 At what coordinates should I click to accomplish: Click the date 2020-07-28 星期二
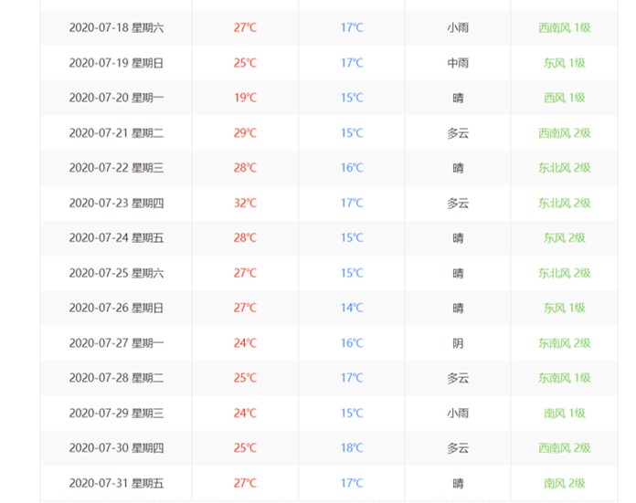point(116,378)
